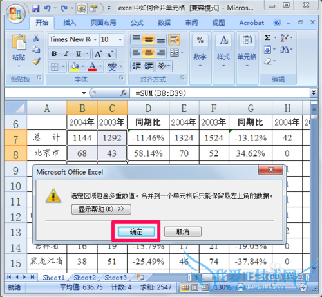Click the sort and filter icon
The width and height of the screenshot is (322, 297).
[285, 37]
